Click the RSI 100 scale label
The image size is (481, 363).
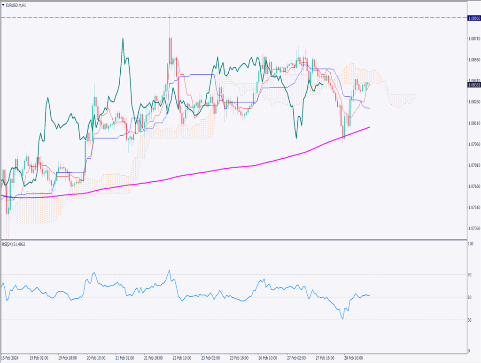click(471, 244)
